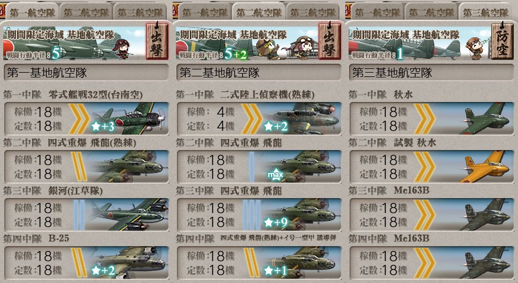Select the B-25 aircraft slot
This screenshot has width=518, height=283.
(86, 262)
